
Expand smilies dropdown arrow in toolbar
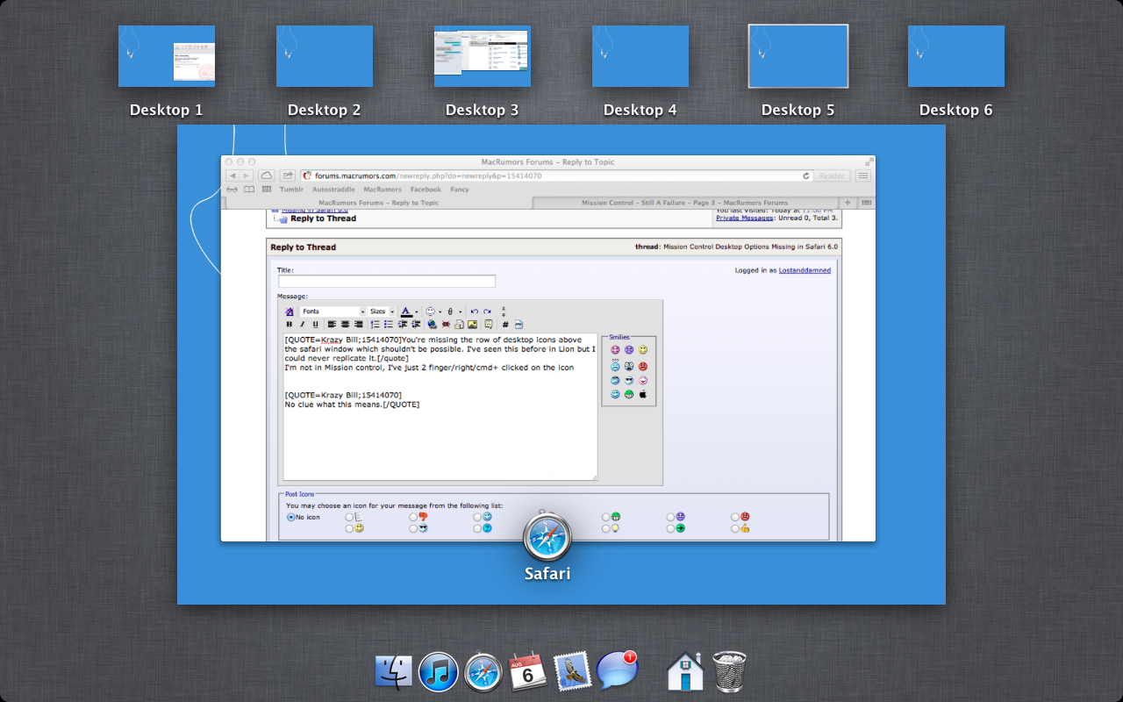pos(440,312)
